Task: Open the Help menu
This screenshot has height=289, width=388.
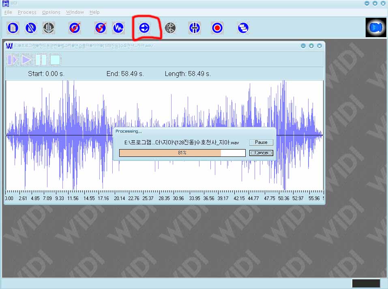Action: (x=94, y=12)
